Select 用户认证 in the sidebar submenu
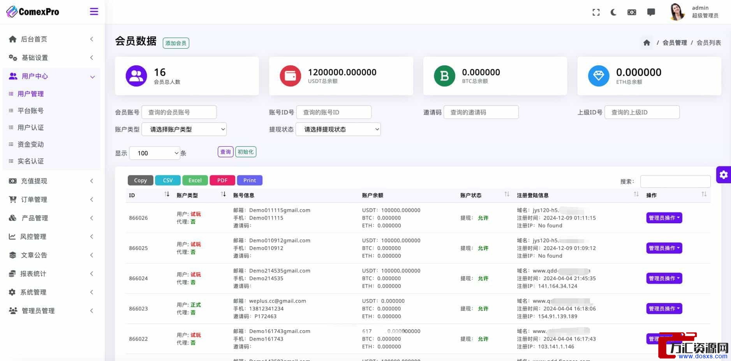The width and height of the screenshot is (731, 361). click(30, 128)
